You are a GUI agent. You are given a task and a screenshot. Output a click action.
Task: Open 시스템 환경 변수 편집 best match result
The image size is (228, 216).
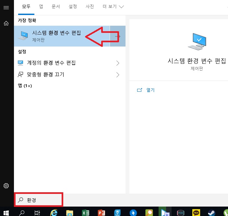62,36
